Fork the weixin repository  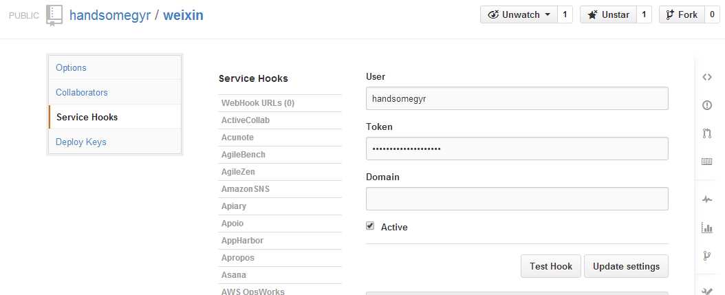coord(681,14)
